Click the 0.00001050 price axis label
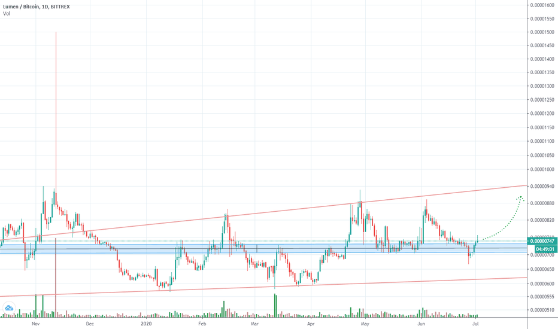Viewport: 558px width, 329px height. 542,156
